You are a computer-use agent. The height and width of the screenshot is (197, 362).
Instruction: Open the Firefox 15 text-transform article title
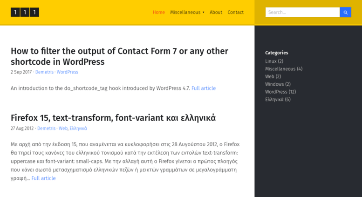tap(113, 118)
